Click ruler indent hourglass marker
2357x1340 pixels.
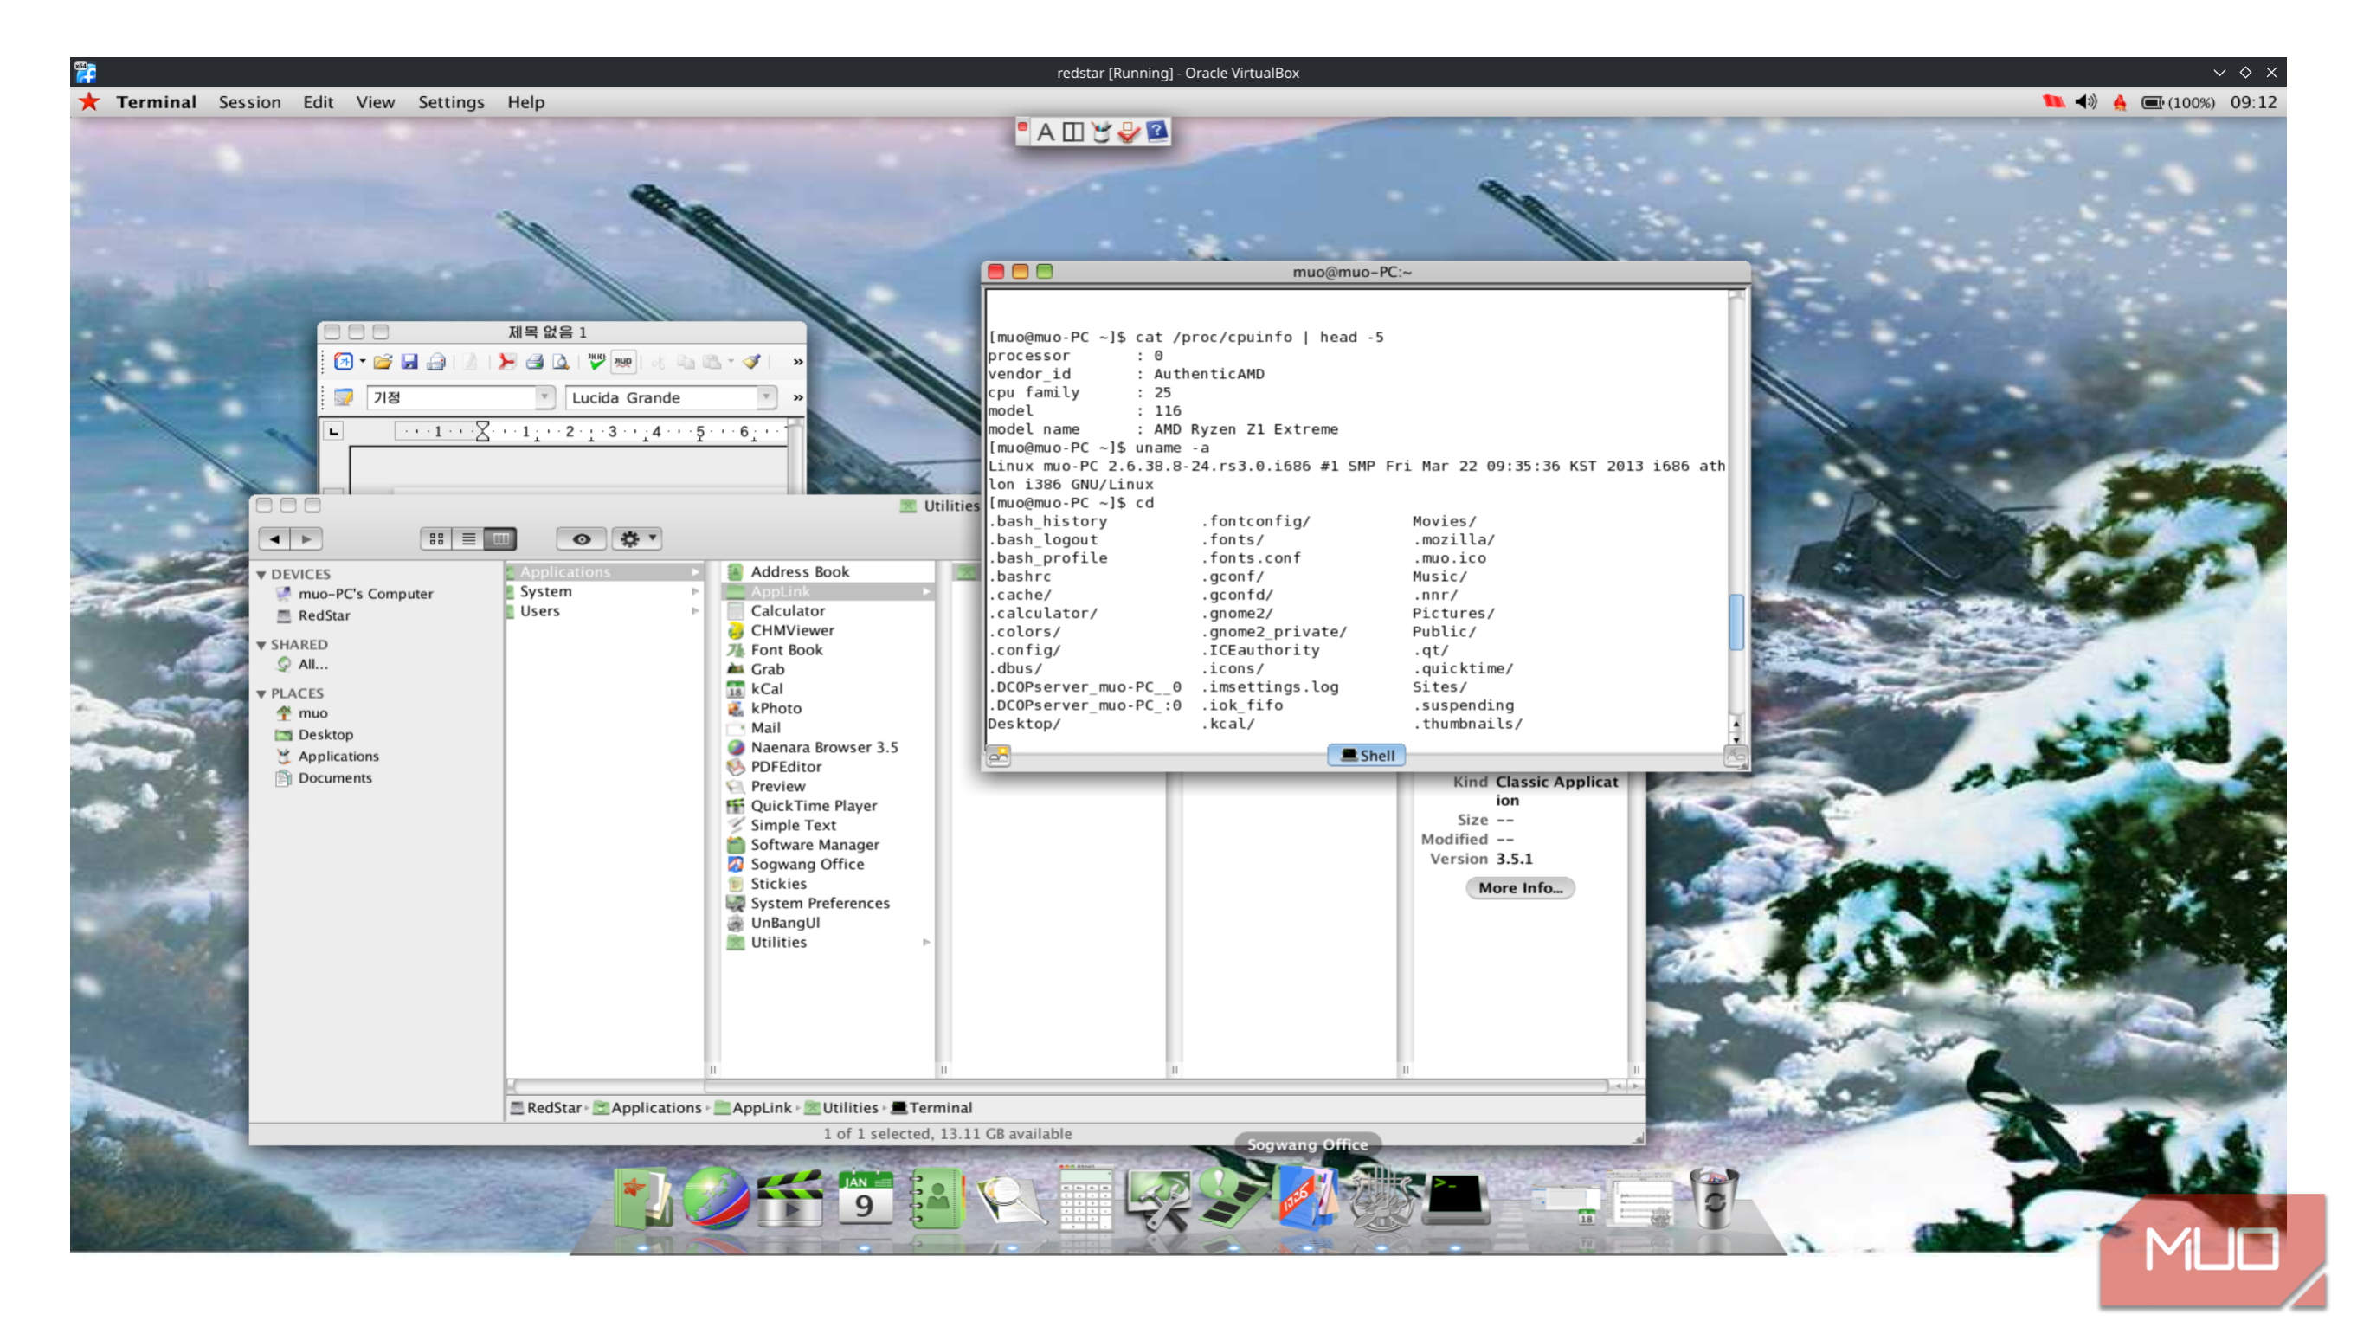click(x=482, y=431)
